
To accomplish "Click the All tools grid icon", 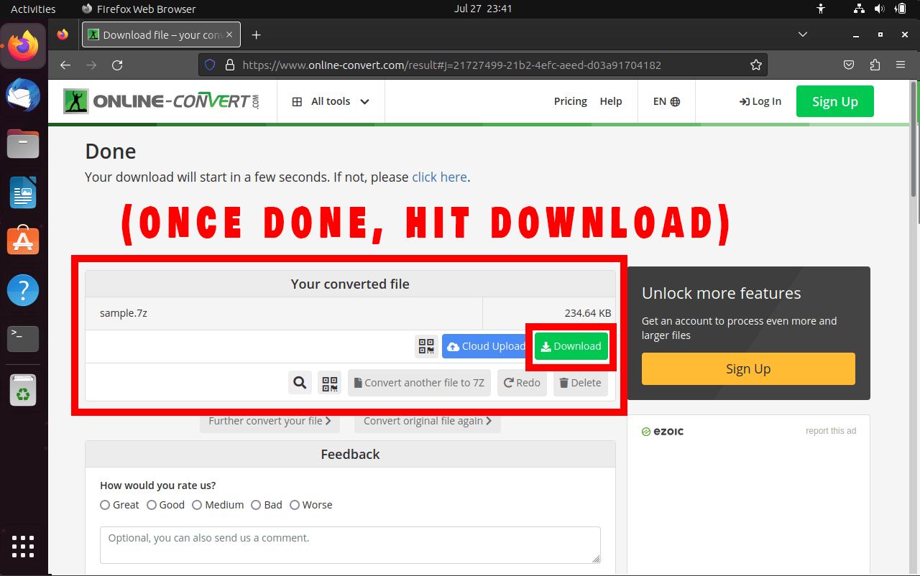I will pyautogui.click(x=296, y=101).
